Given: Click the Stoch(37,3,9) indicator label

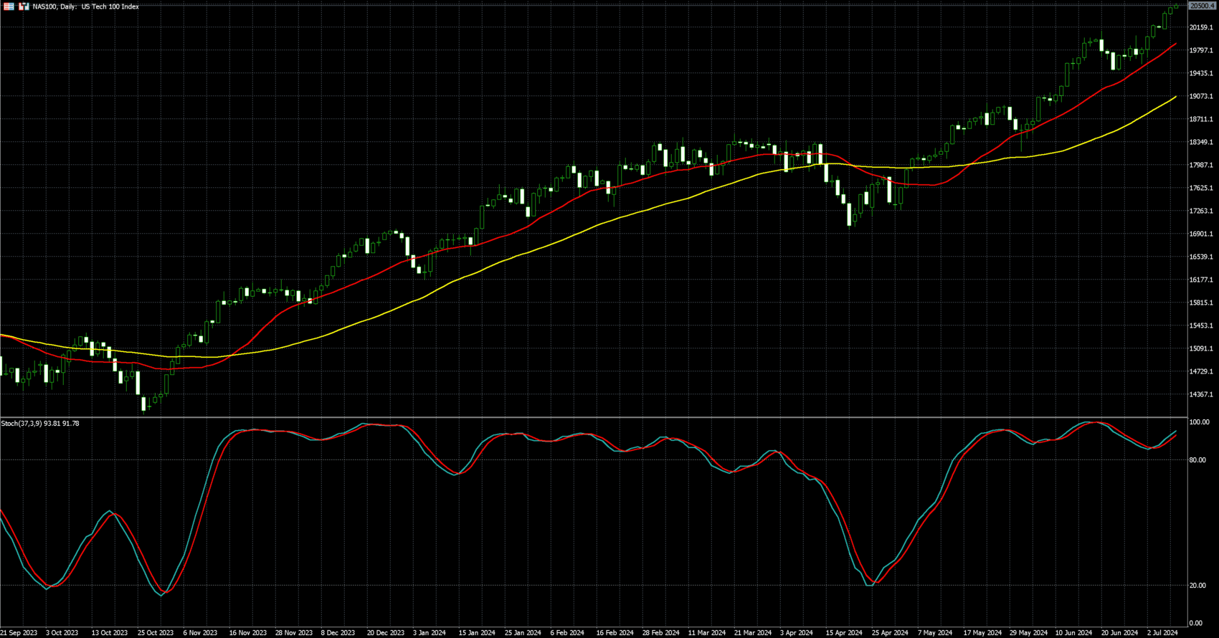Looking at the screenshot, I should coord(40,424).
